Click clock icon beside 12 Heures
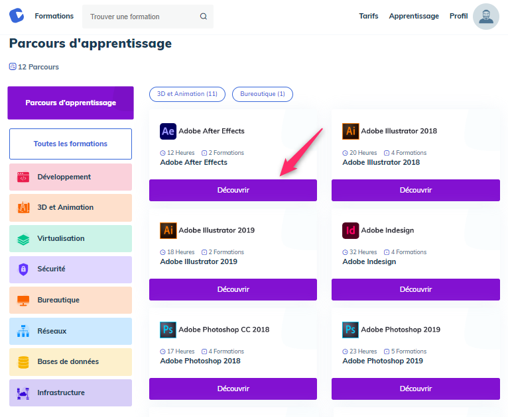This screenshot has width=508, height=417. click(x=162, y=153)
